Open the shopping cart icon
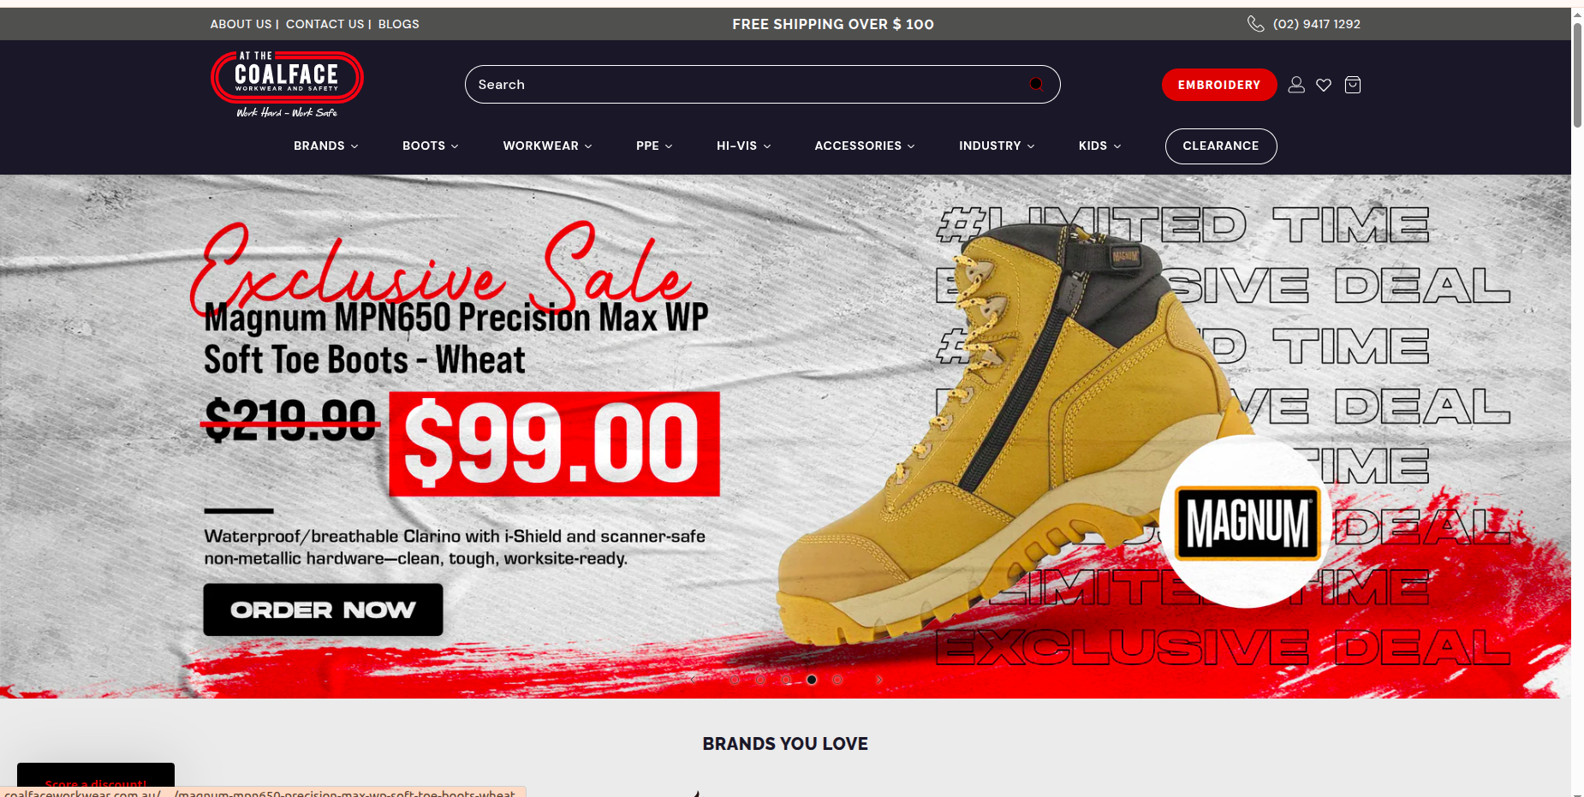1584x797 pixels. pos(1353,85)
